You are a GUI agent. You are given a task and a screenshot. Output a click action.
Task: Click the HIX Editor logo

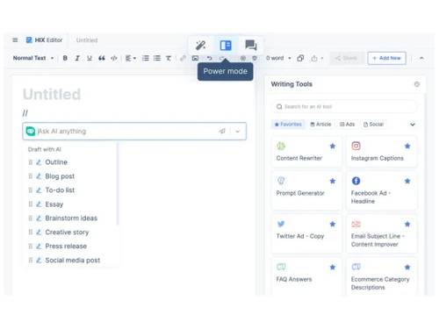pos(44,40)
